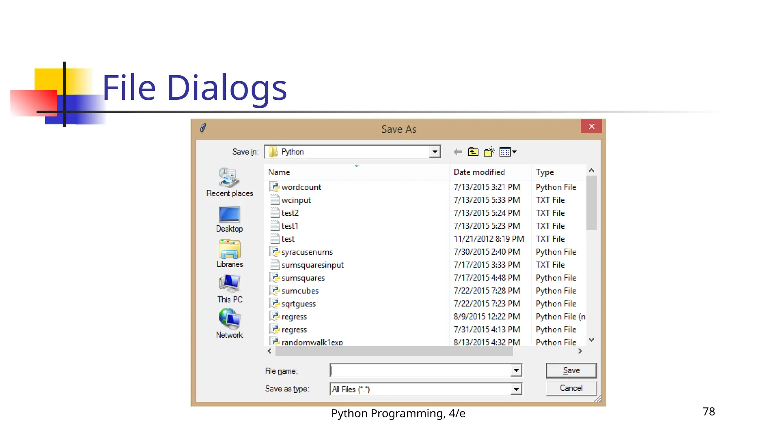Select the sumsquares Python file icon
Image resolution: width=759 pixels, height=427 pixels.
point(275,278)
